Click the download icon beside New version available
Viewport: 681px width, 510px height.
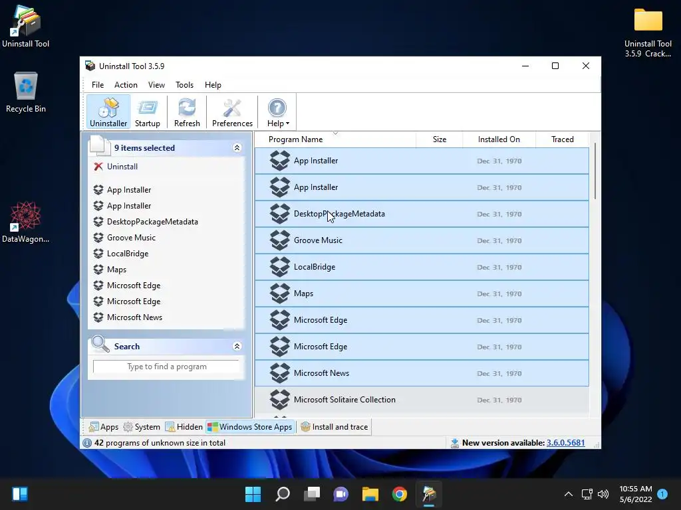[454, 443]
